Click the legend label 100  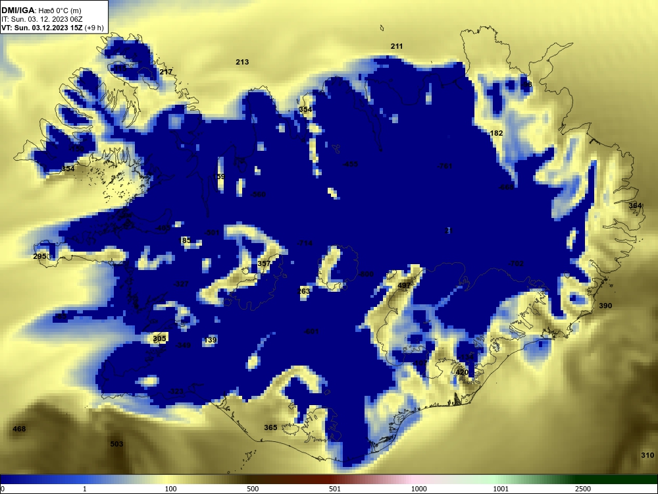pyautogui.click(x=171, y=489)
